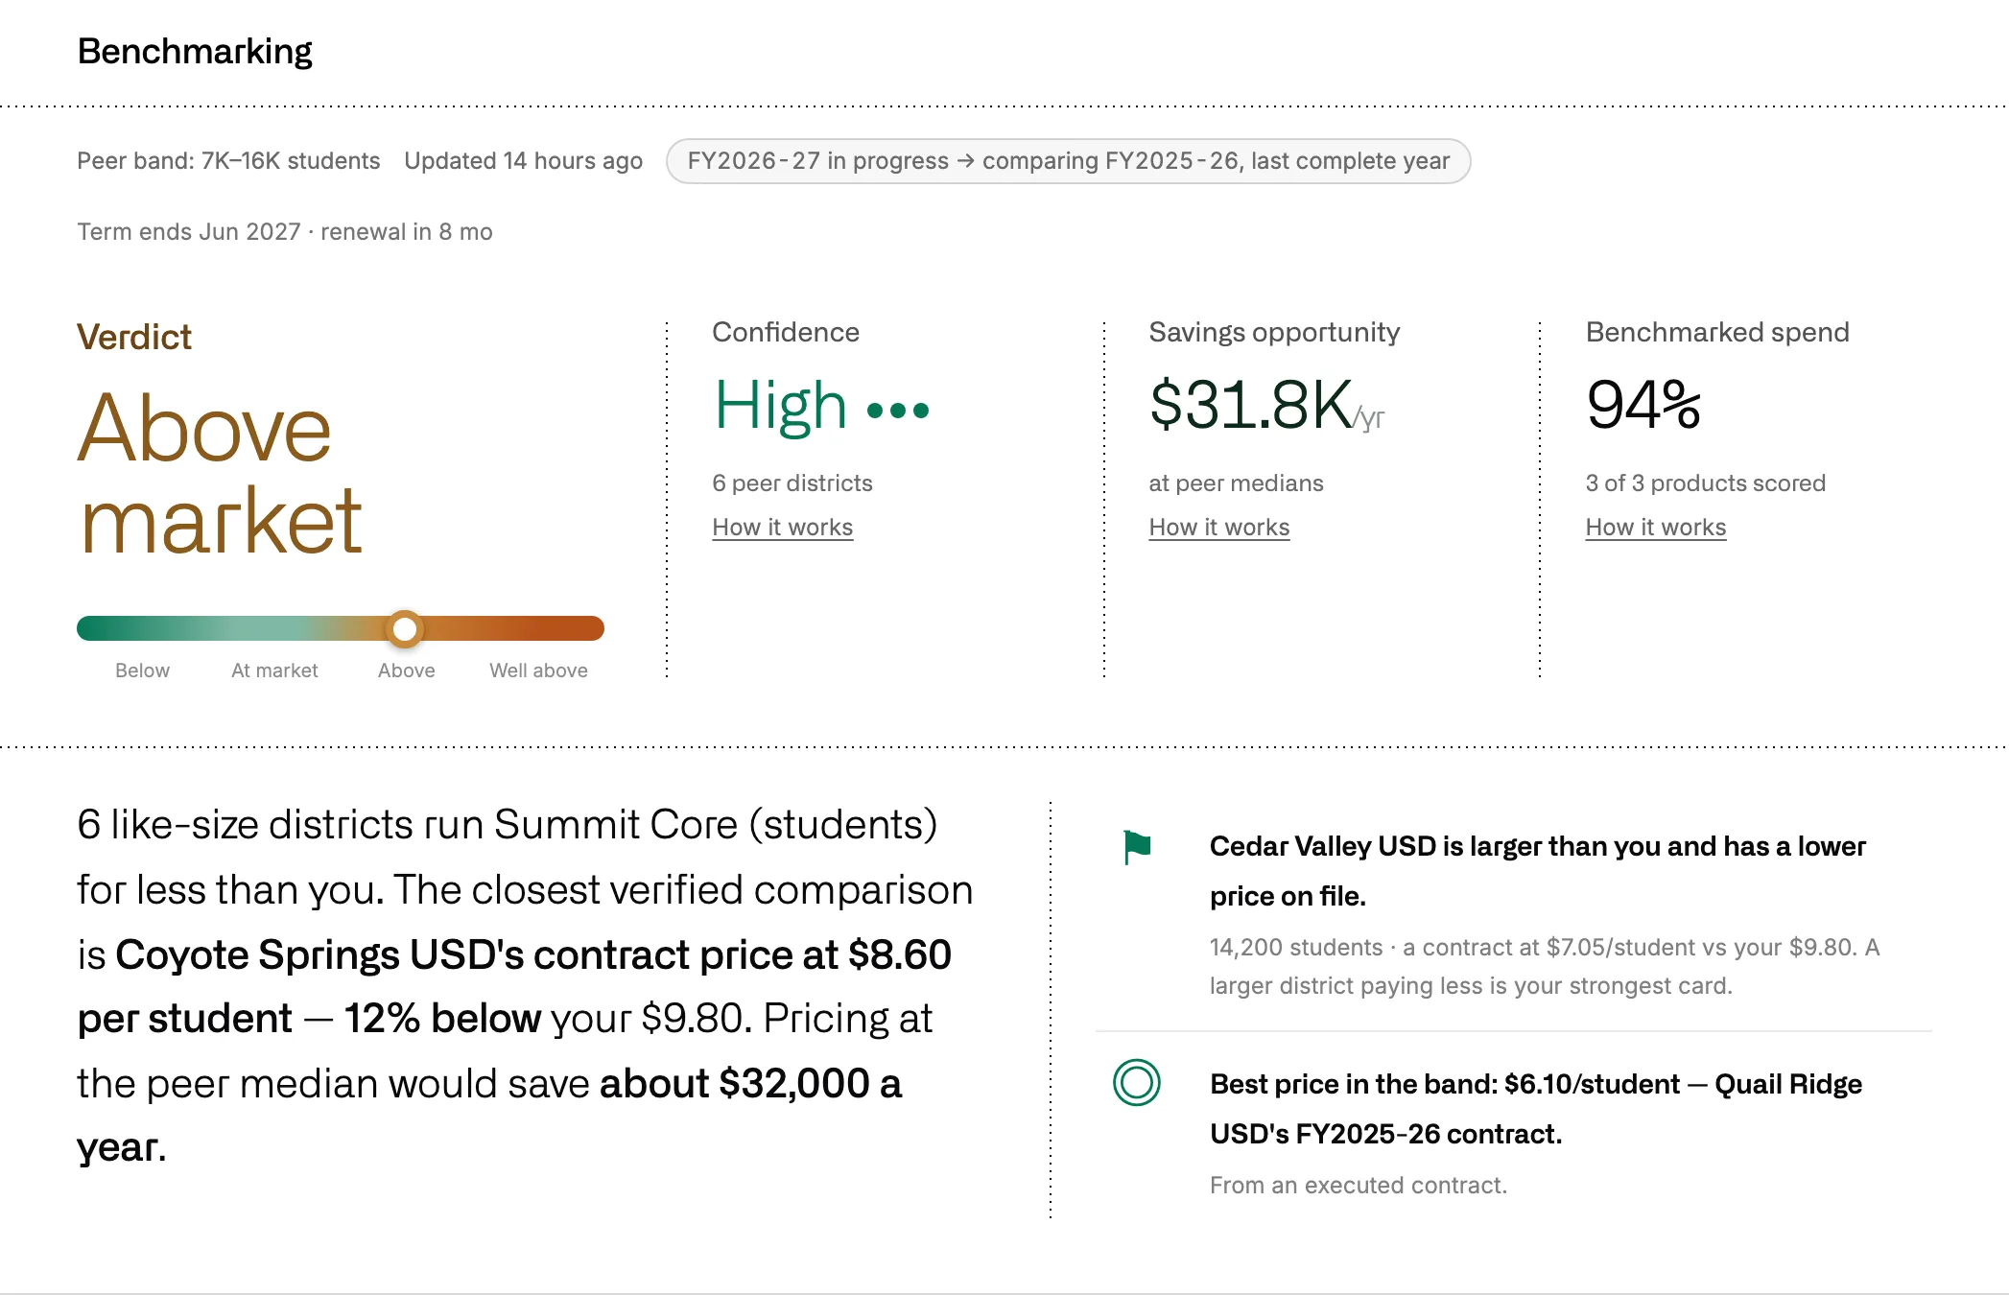Click the 'Benchmarked spend' column label
The width and height of the screenshot is (2009, 1295).
(x=1717, y=332)
